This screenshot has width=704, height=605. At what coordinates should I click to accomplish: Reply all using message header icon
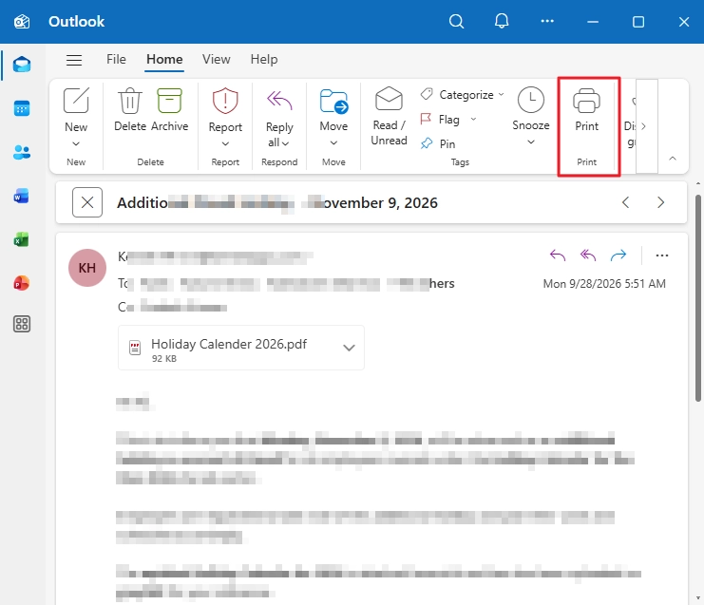588,255
